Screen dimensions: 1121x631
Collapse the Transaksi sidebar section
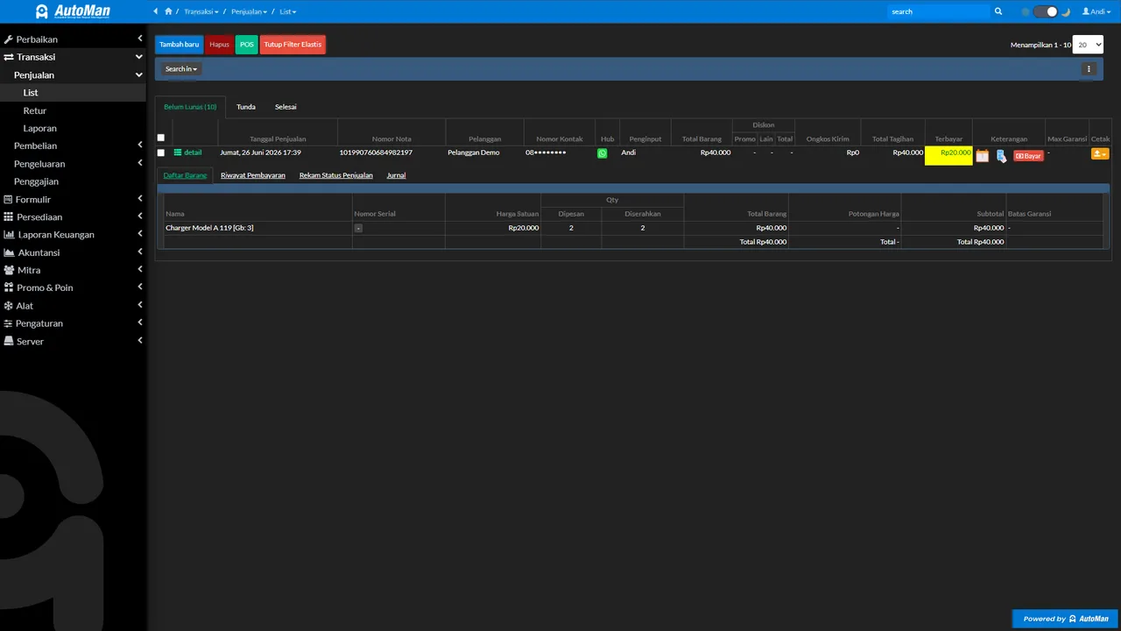(x=139, y=57)
